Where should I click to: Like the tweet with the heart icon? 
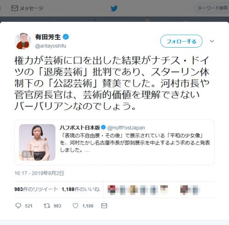click(x=76, y=206)
